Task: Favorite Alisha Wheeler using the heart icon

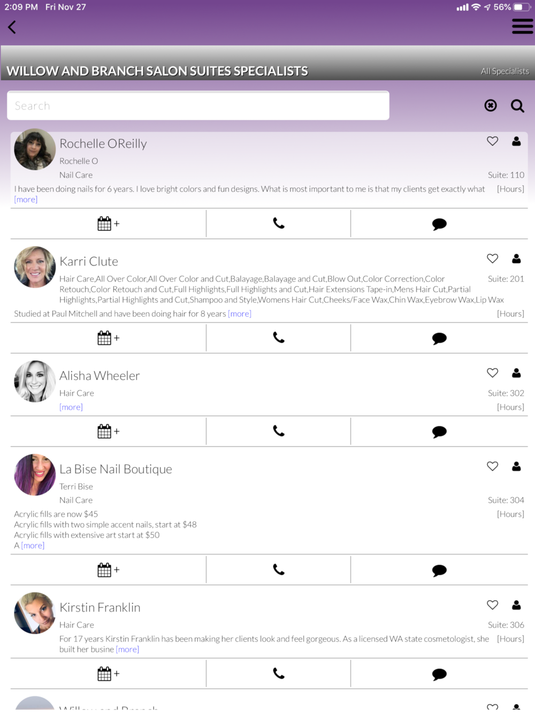Action: [493, 373]
